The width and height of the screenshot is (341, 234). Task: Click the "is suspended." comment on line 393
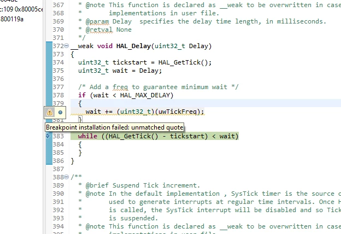tap(133, 218)
